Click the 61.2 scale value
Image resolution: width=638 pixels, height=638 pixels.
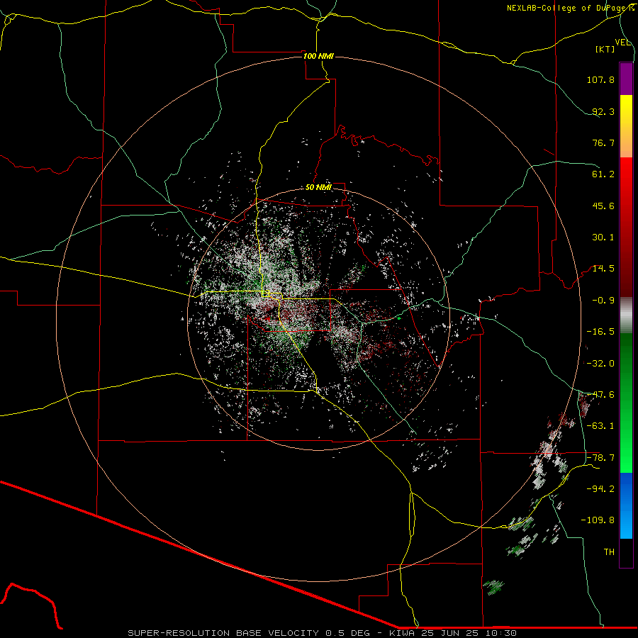603,174
